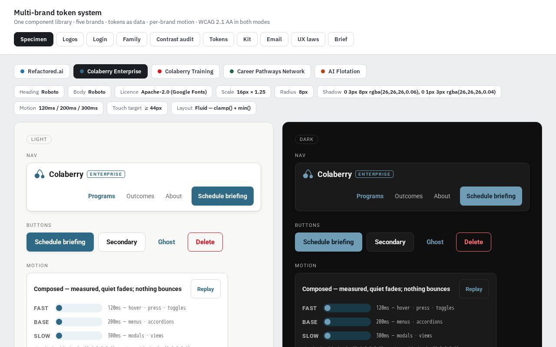
Task: Click Schedule briefing in the dark nav bar
Action: coord(491,196)
